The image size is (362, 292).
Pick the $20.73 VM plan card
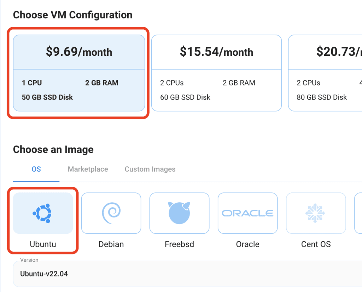tap(325, 52)
